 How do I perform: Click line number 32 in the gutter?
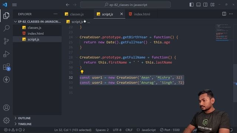click(71, 78)
